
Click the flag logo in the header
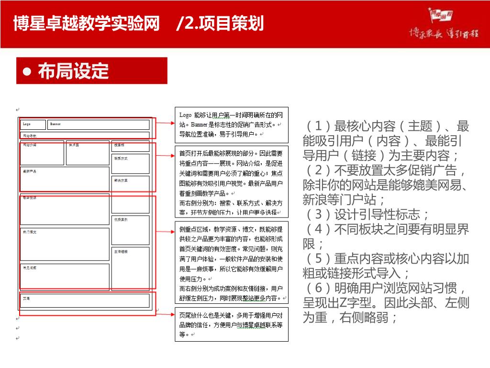440,15
